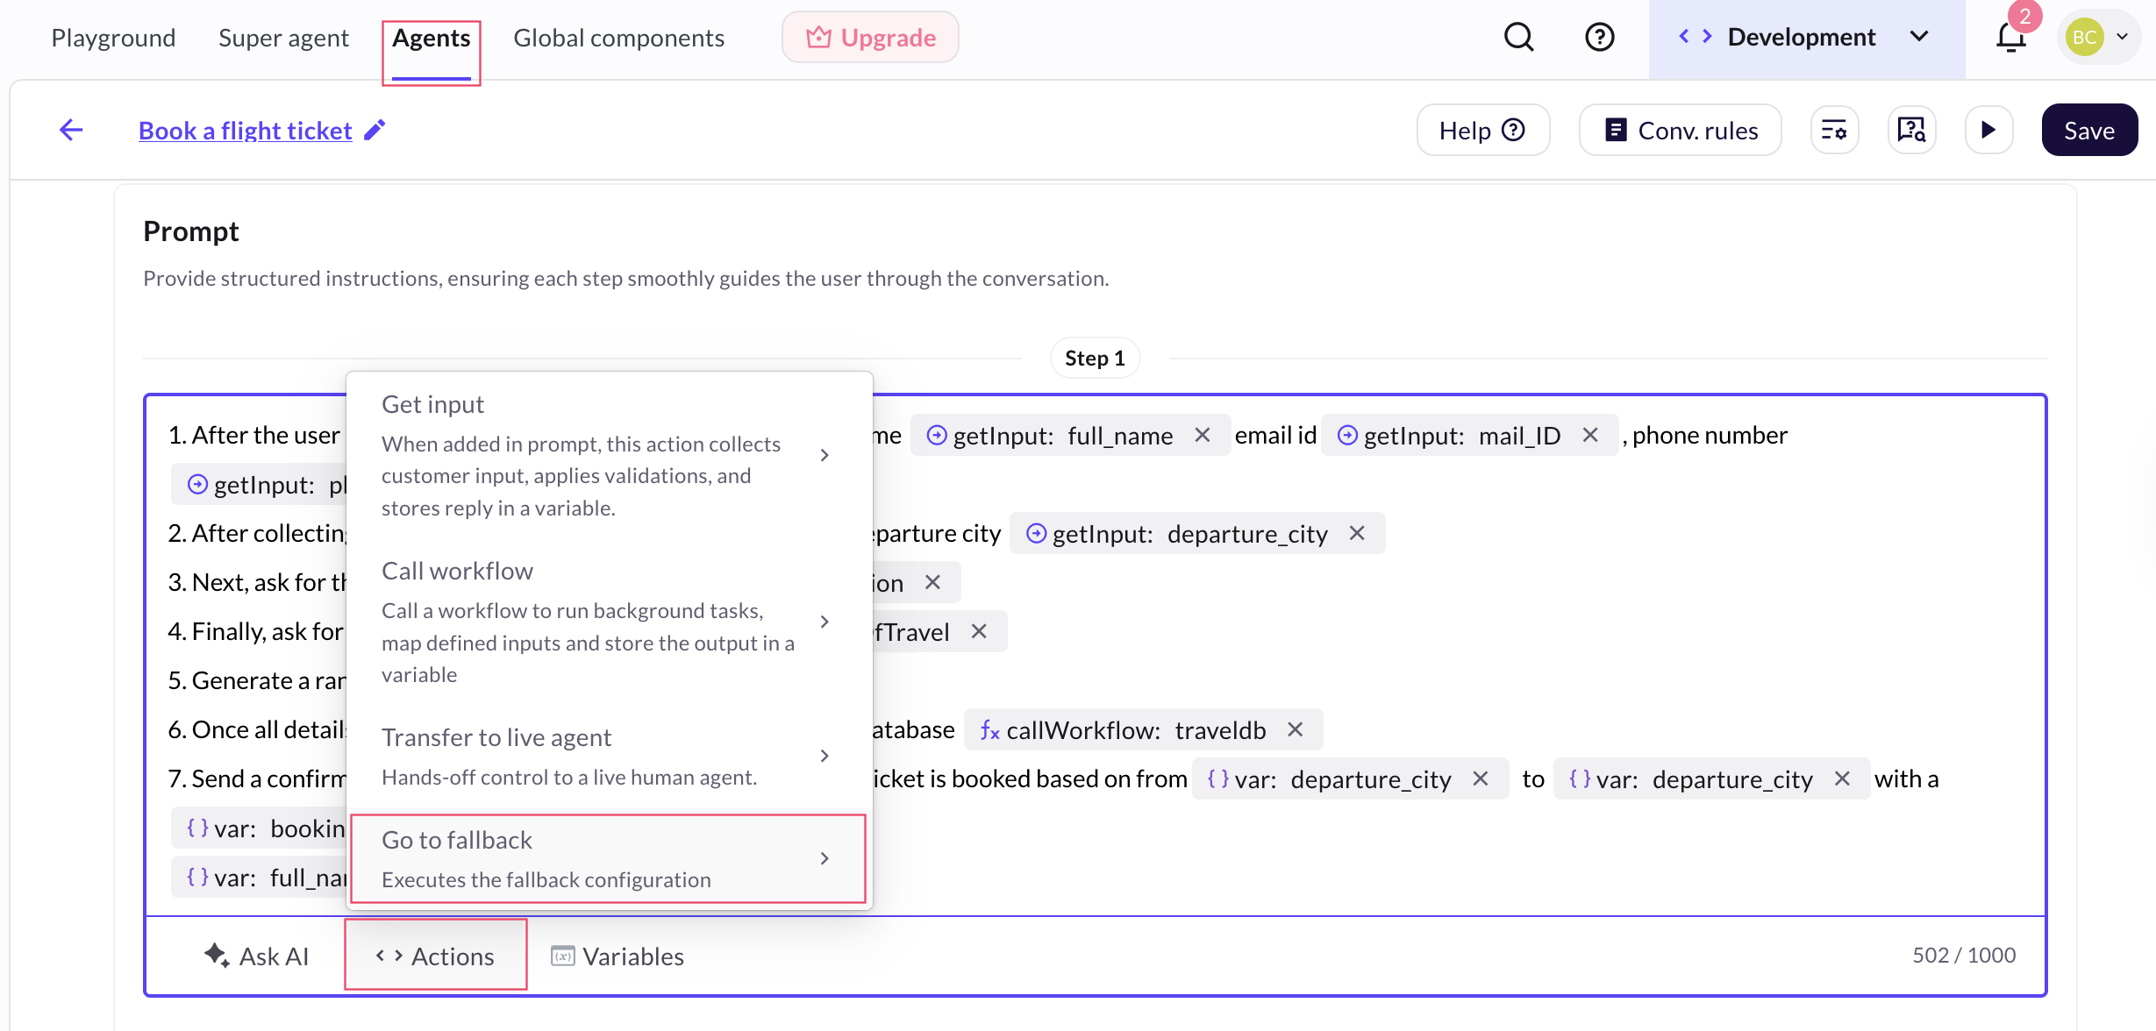The height and width of the screenshot is (1031, 2156).
Task: Open the notifications bell
Action: pos(2010,37)
